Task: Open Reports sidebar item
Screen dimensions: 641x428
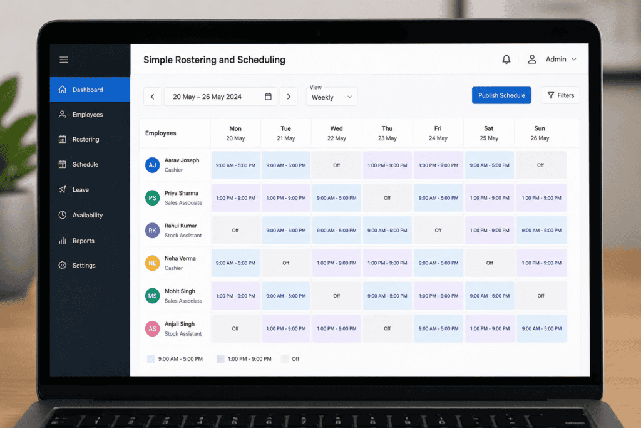Action: click(x=90, y=241)
